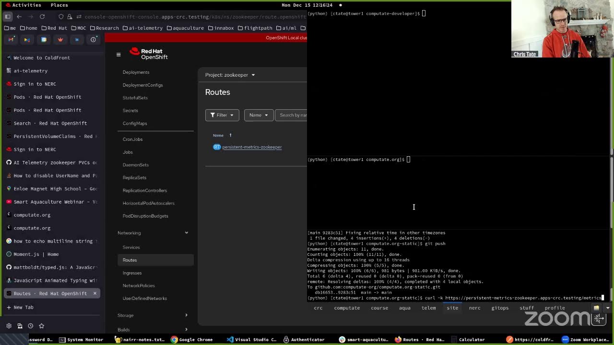Toggle the OpenShift hamburger navigation menu
Image resolution: width=614 pixels, height=345 pixels.
118,55
